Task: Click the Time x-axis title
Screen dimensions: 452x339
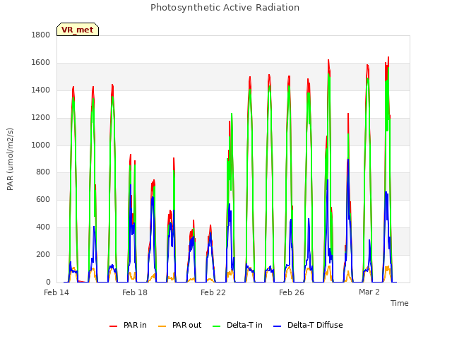Action: point(400,303)
